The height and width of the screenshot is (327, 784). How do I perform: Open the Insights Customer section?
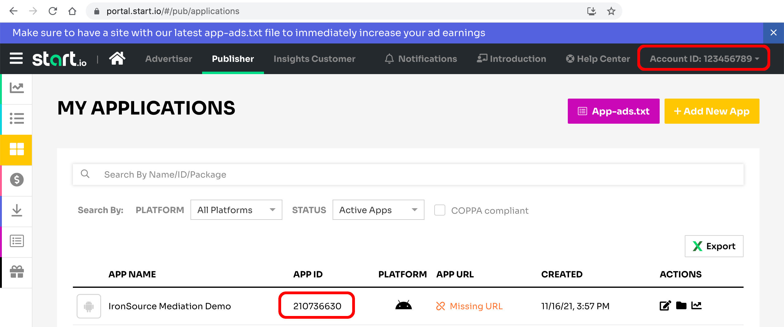pos(314,58)
